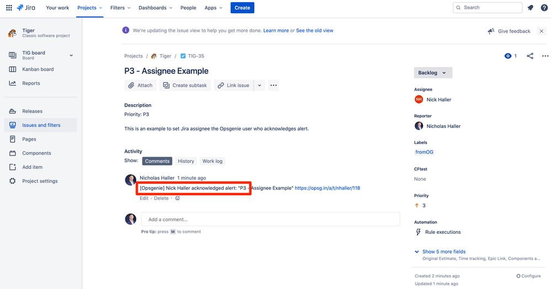Dismiss the issue view update banner
The height and width of the screenshot is (289, 551).
(x=542, y=31)
